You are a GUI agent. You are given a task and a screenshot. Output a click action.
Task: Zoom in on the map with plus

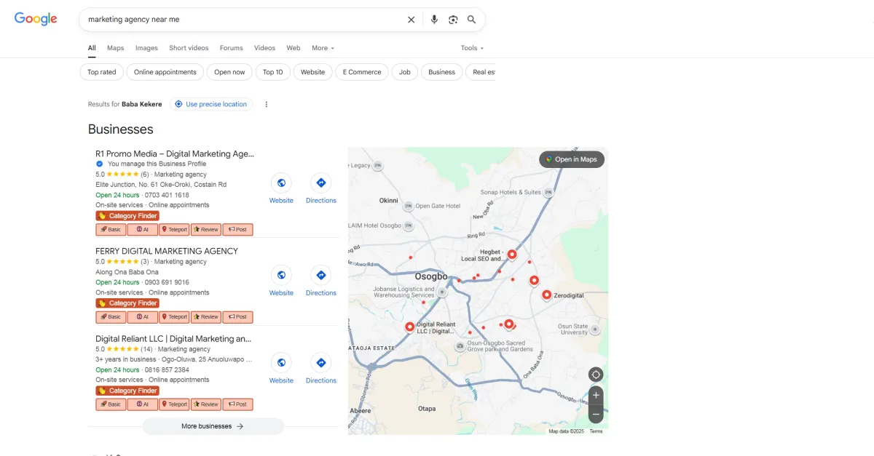click(x=596, y=396)
